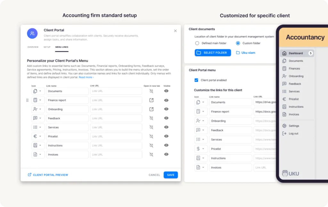Select the Finances icon in the Accountancy sidebar
328x207 pixels.
(x=284, y=68)
